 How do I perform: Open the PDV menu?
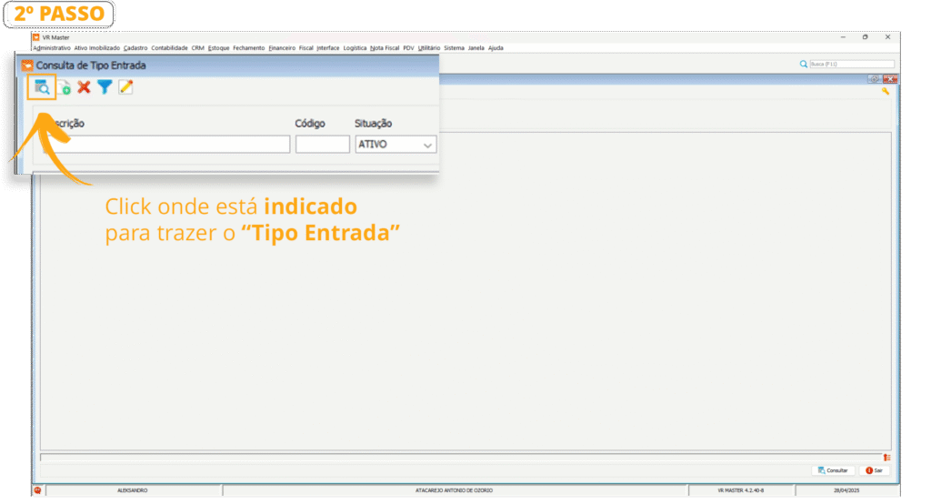pyautogui.click(x=408, y=48)
